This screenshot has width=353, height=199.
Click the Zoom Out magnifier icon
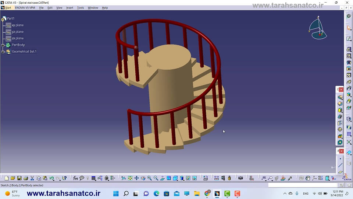click(156, 178)
